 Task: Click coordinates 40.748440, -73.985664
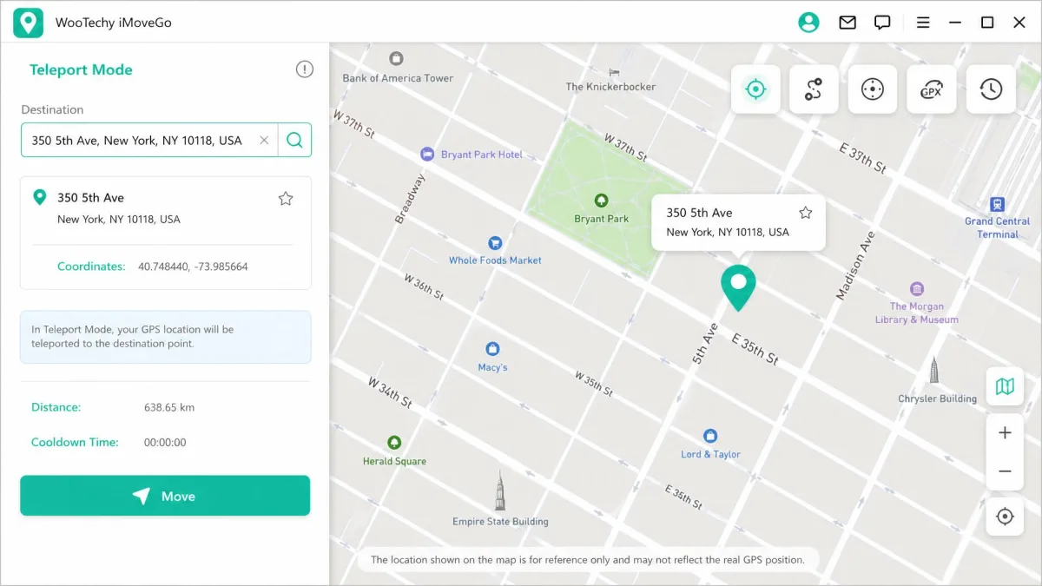[x=193, y=267]
